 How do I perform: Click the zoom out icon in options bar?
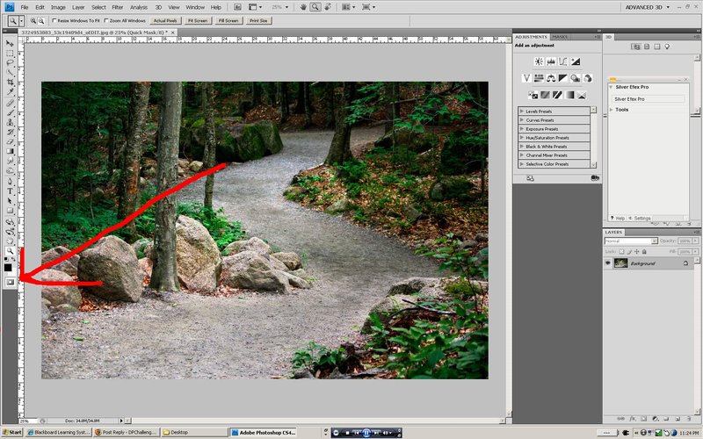[x=41, y=20]
